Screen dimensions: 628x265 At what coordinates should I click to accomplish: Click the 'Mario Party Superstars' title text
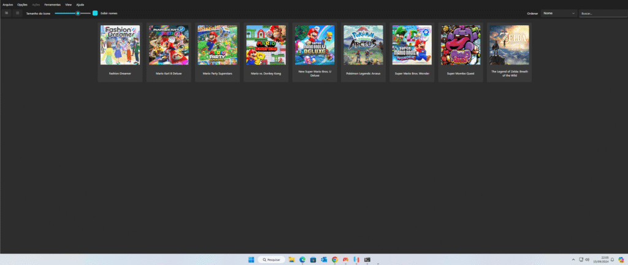[x=218, y=74]
